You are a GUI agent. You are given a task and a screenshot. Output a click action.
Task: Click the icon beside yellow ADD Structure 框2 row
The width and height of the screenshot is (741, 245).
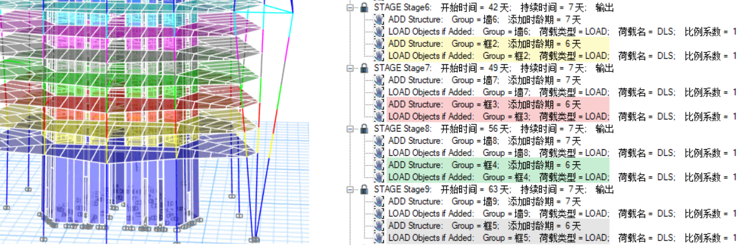point(379,44)
